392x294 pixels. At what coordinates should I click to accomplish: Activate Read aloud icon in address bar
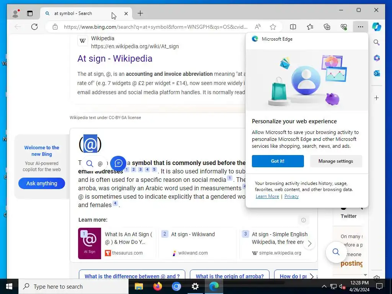[x=258, y=27]
